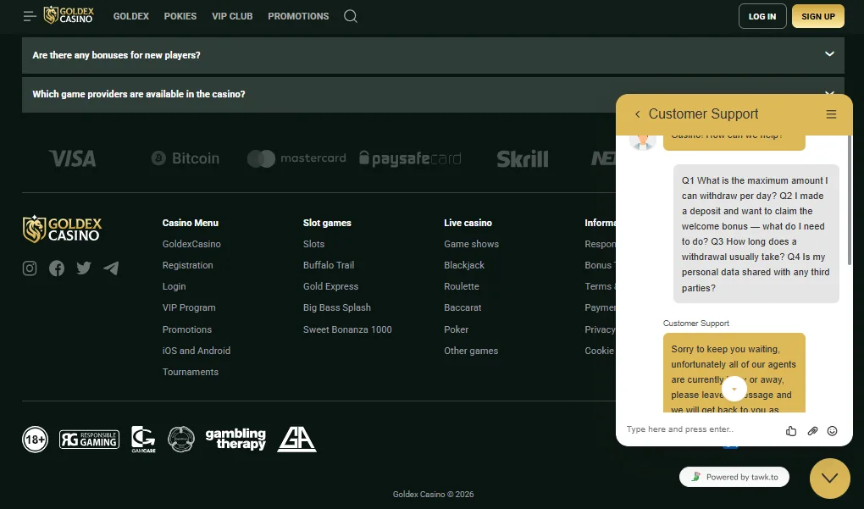Open the Login footer link
The width and height of the screenshot is (864, 509).
coord(174,286)
